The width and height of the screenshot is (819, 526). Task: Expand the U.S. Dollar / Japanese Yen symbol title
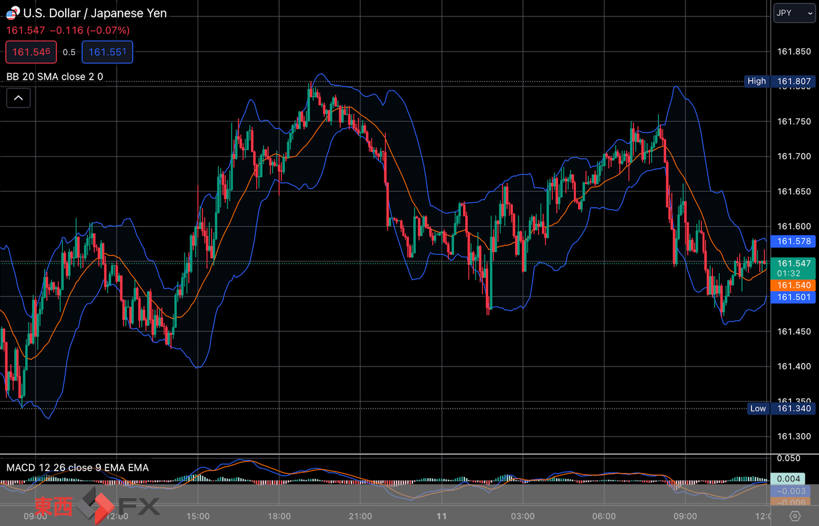[95, 13]
